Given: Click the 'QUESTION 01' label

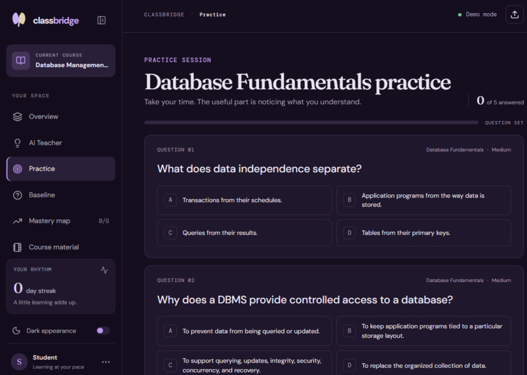Looking at the screenshot, I should pos(176,150).
